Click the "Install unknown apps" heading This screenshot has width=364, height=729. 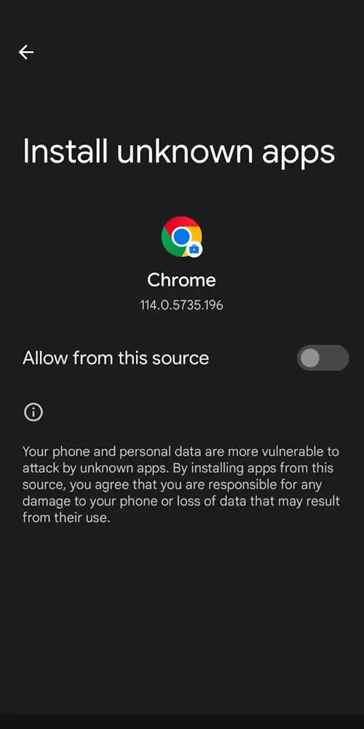coord(179,152)
